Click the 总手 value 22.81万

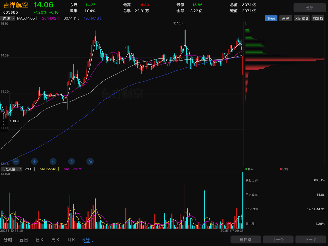tap(142, 11)
